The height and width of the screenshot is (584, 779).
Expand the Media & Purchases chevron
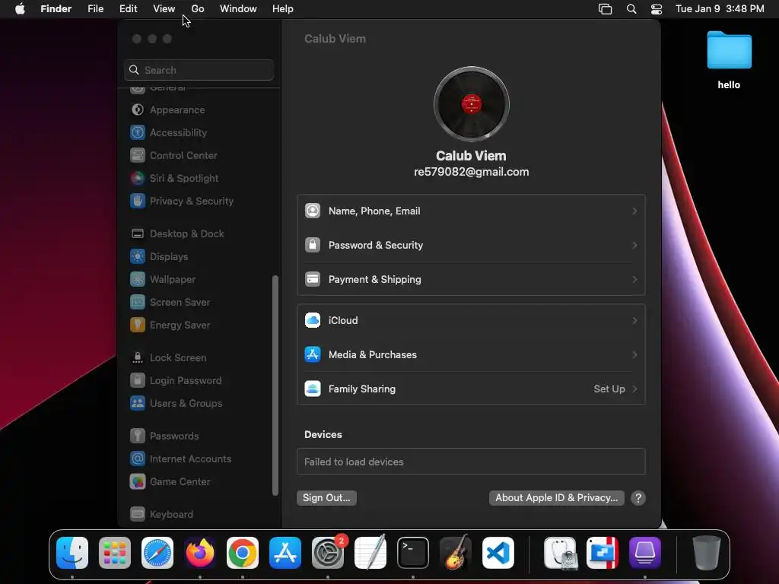pos(634,355)
